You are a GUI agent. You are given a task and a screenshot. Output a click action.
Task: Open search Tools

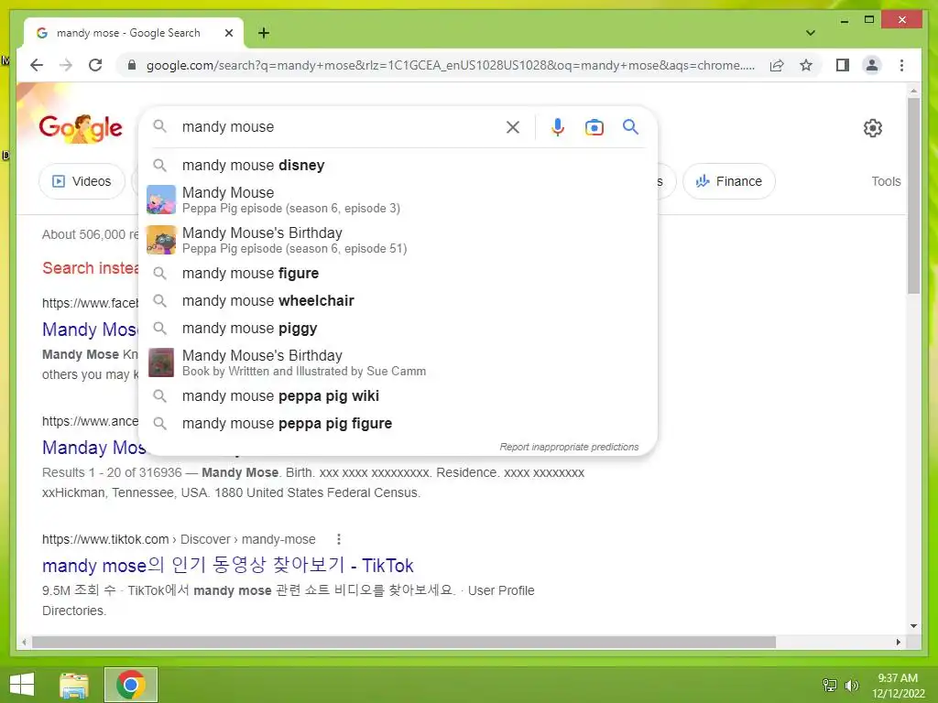pyautogui.click(x=886, y=181)
